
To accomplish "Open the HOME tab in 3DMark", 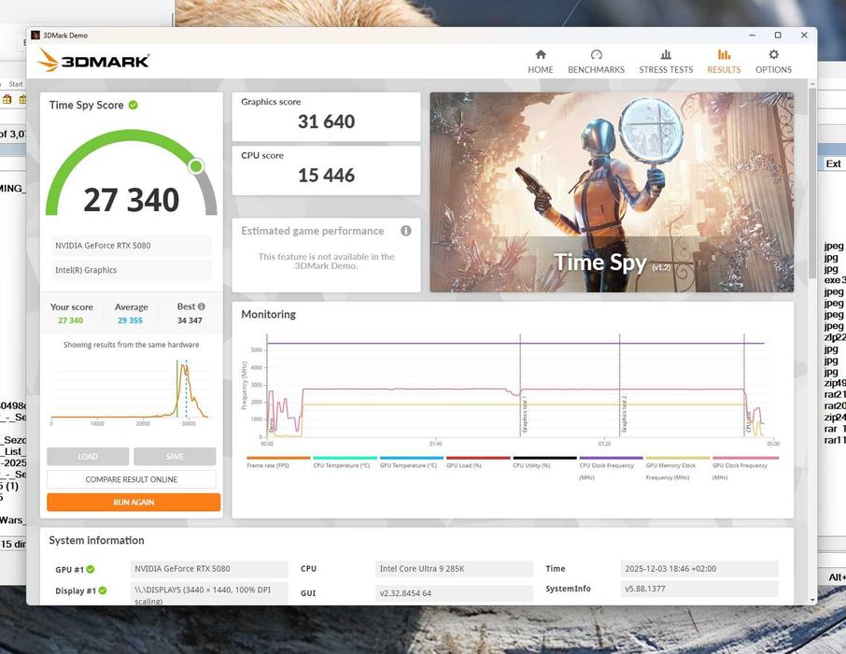I will (x=540, y=62).
